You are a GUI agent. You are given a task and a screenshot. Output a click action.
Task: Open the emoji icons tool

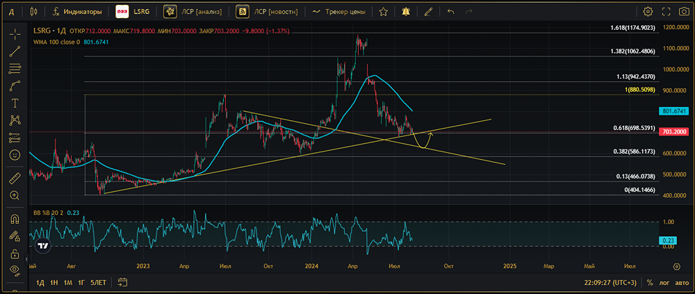15,154
